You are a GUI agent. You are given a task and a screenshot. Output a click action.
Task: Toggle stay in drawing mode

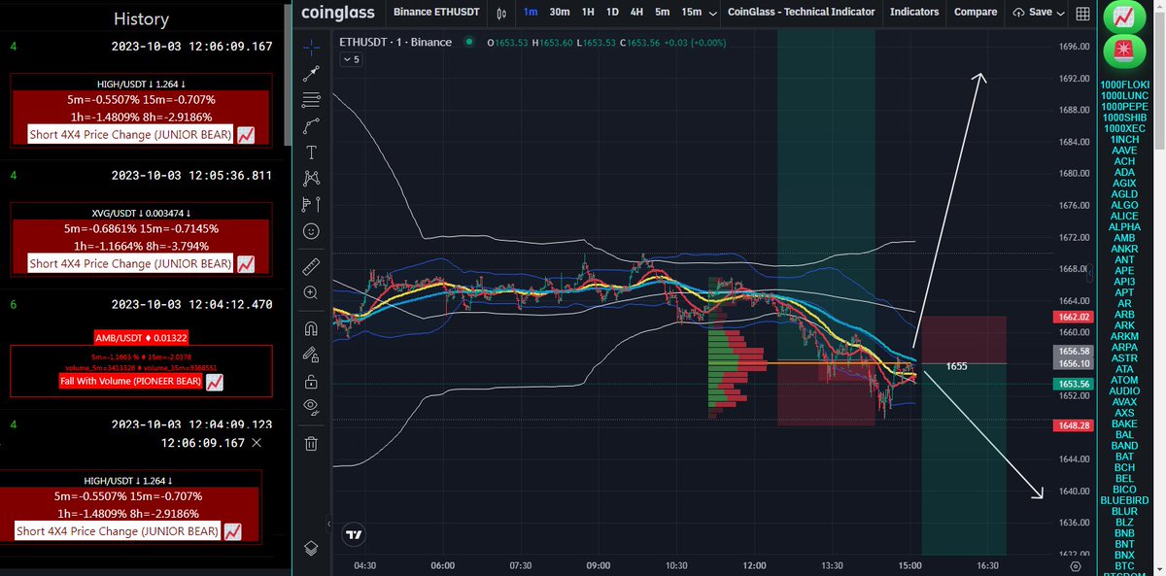click(311, 354)
